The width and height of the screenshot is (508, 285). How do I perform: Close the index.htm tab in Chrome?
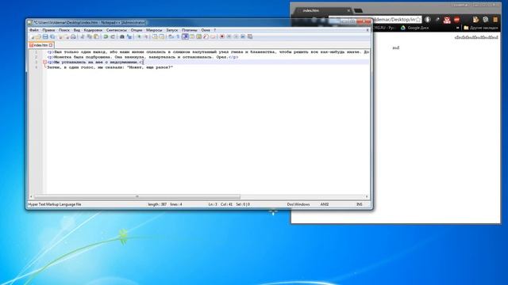(348, 10)
